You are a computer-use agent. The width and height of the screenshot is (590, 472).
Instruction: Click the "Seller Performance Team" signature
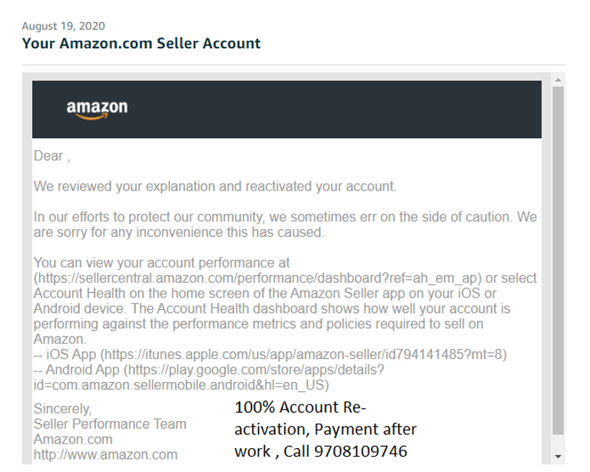[x=110, y=424]
